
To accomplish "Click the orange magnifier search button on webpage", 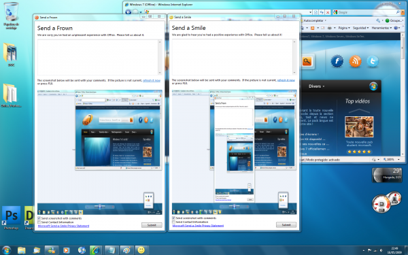I will point(307,61).
